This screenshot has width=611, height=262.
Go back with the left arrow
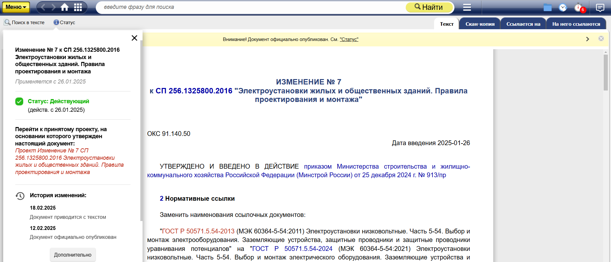point(43,7)
